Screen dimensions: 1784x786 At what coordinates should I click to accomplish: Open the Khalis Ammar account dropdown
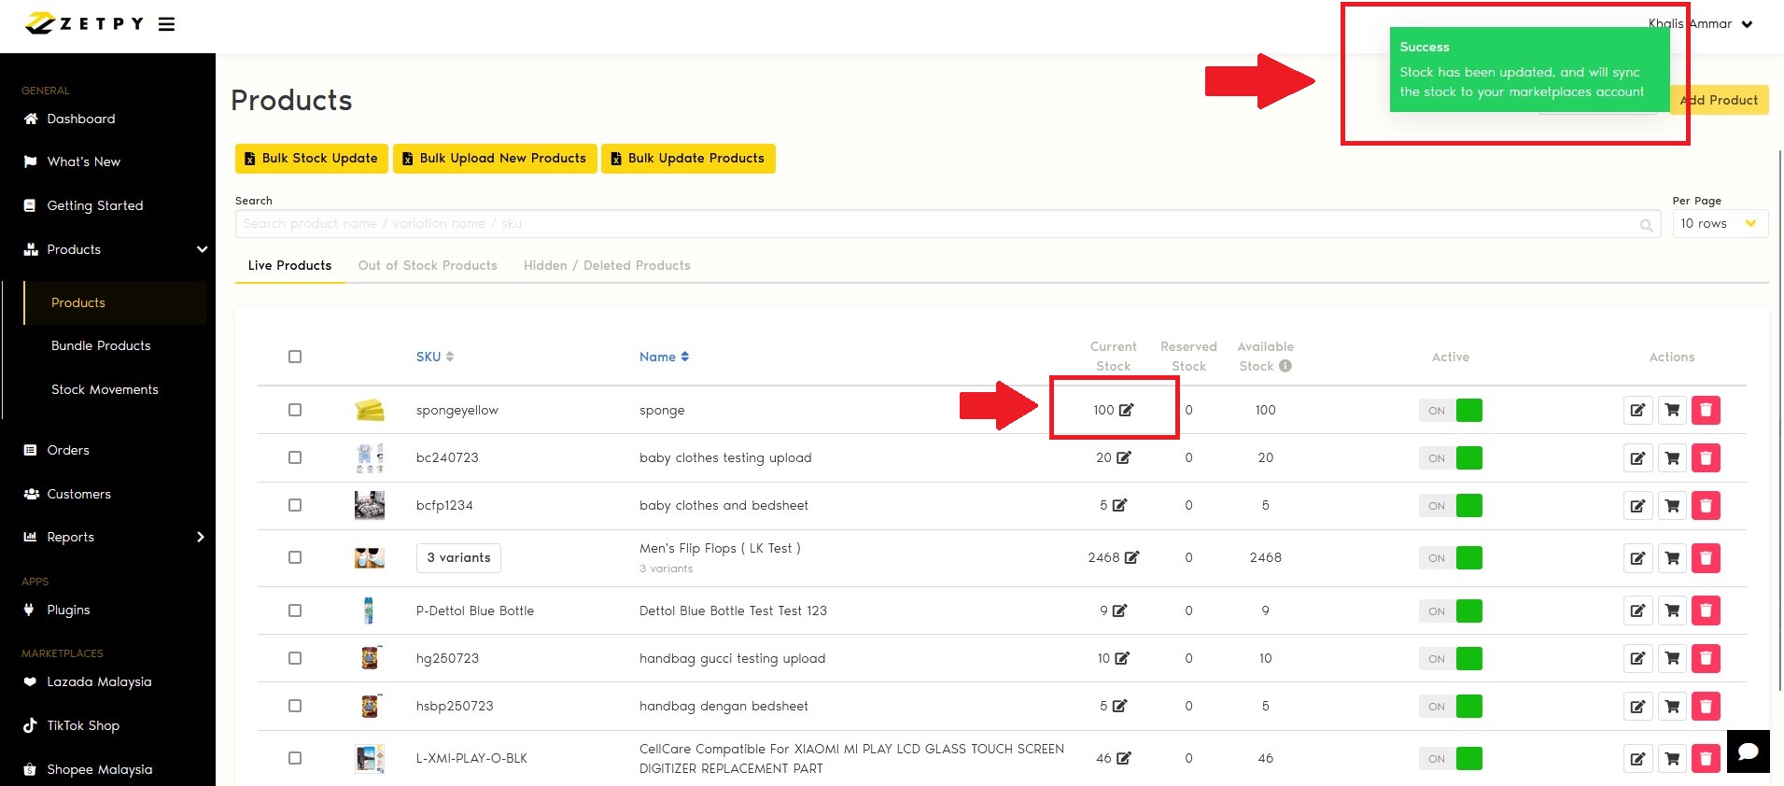[x=1747, y=24]
